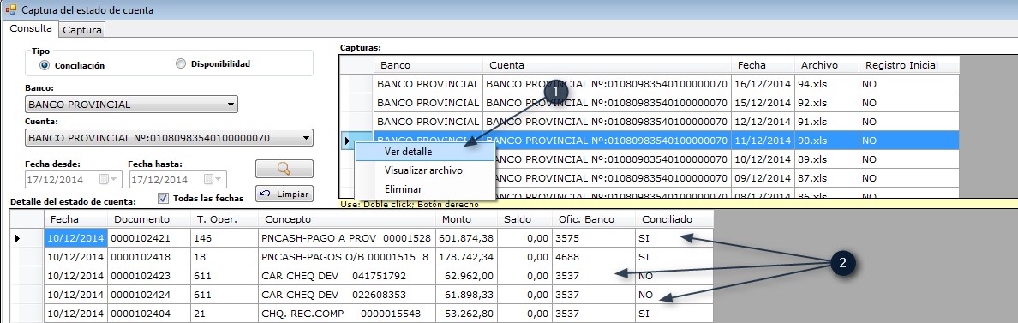This screenshot has width=1018, height=323.
Task: Switch to the Captura tab
Action: click(x=81, y=30)
